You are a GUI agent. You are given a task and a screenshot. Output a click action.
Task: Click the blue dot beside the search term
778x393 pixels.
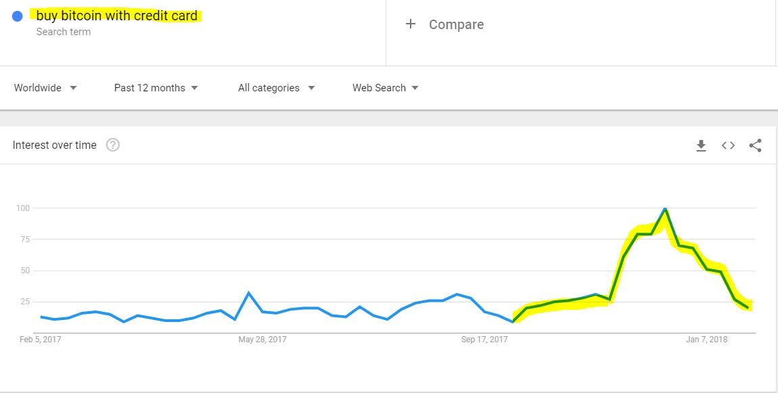click(18, 16)
